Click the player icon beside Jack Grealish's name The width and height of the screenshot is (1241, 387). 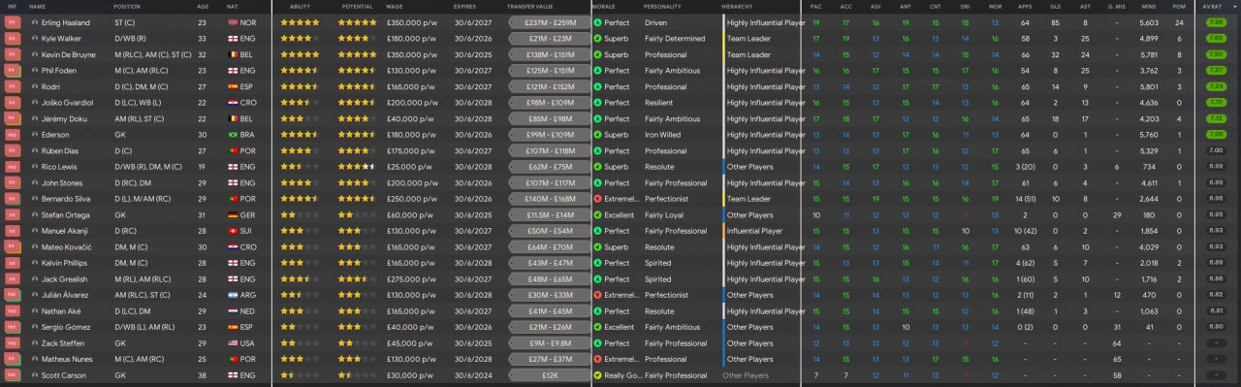coord(35,279)
